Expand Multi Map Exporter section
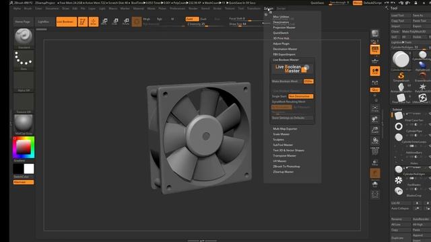The image size is (431, 242). coord(285,128)
